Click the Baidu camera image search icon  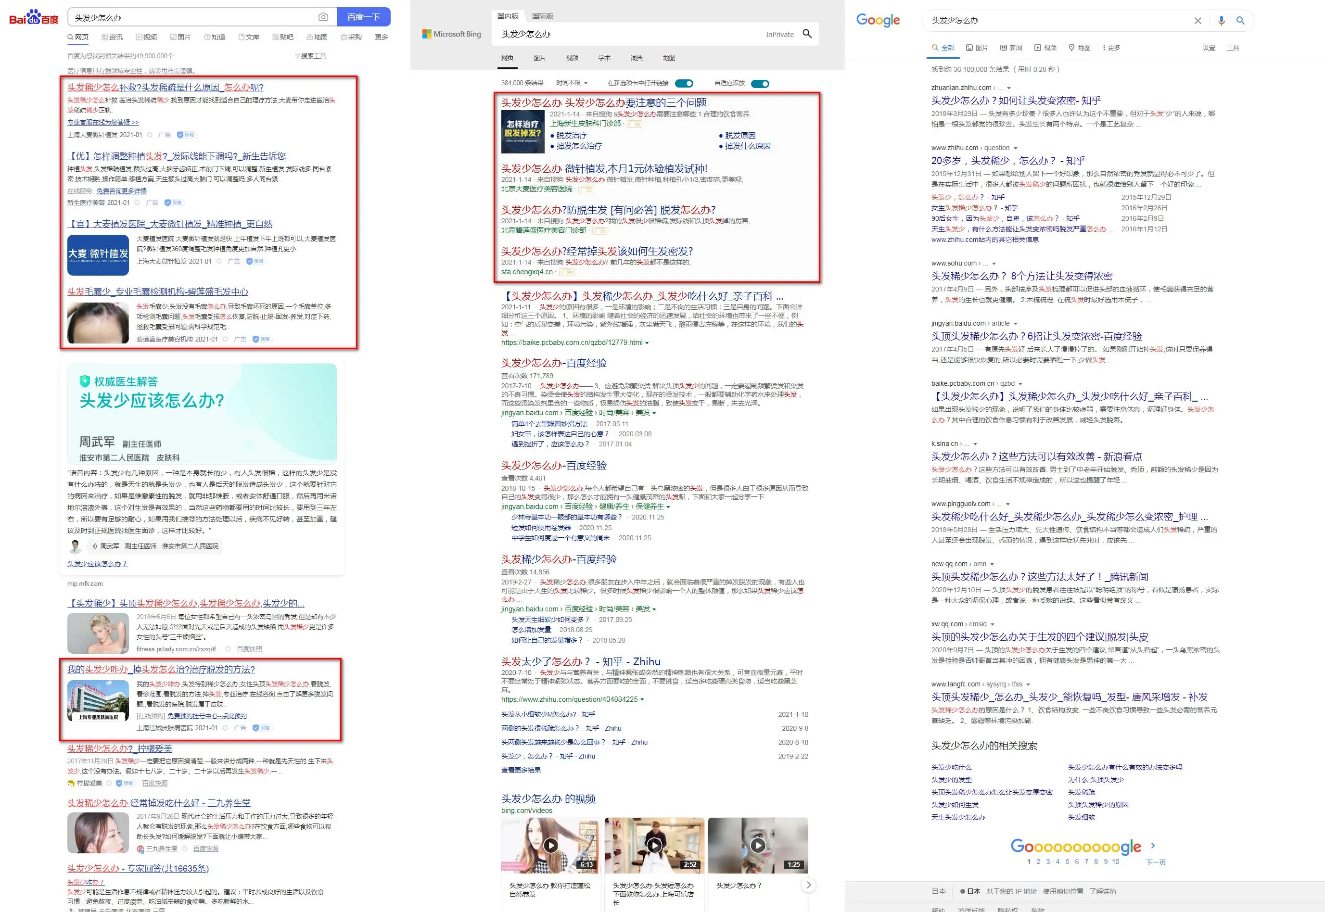pyautogui.click(x=323, y=17)
